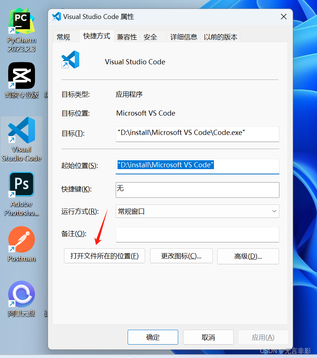
Task: Select the Postman desktop icon
Action: coord(22,244)
